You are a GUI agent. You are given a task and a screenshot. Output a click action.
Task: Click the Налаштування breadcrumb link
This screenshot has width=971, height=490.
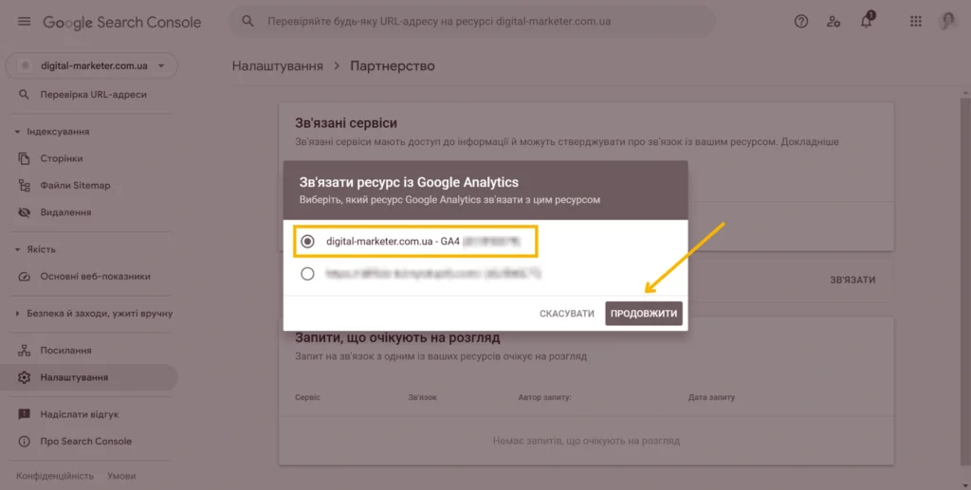coord(278,65)
